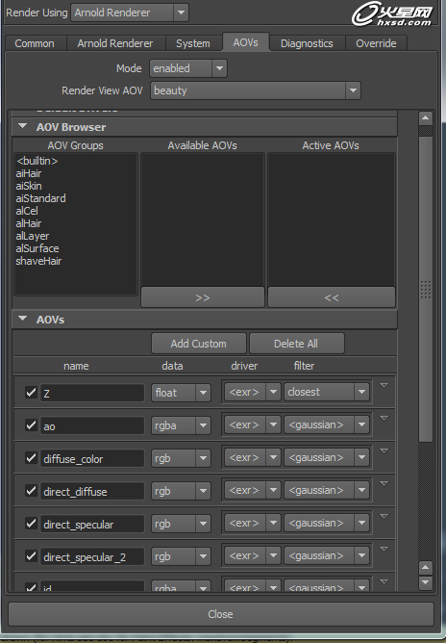Select alLayer in AOV Groups

[33, 236]
